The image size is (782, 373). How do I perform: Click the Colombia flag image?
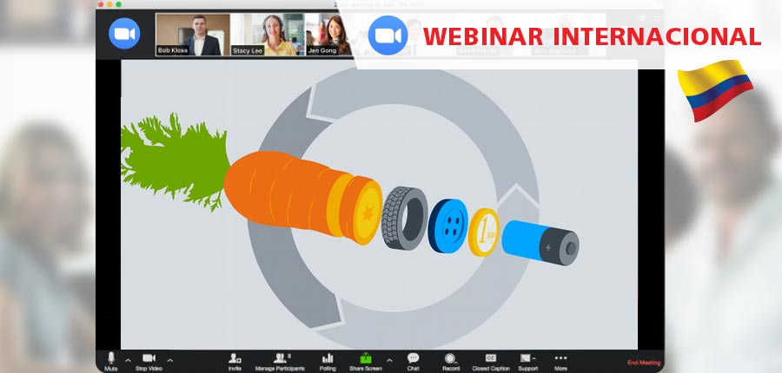click(714, 89)
